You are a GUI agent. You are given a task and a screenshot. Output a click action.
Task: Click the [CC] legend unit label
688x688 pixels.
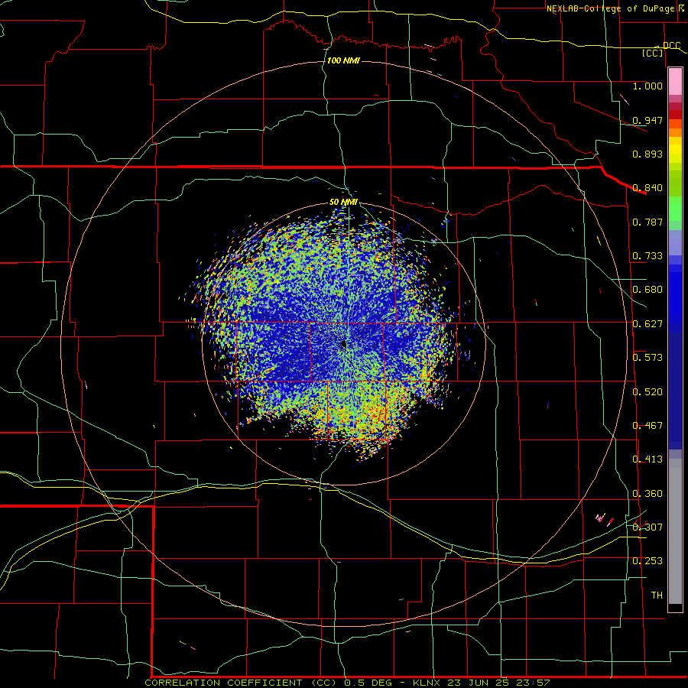(653, 53)
